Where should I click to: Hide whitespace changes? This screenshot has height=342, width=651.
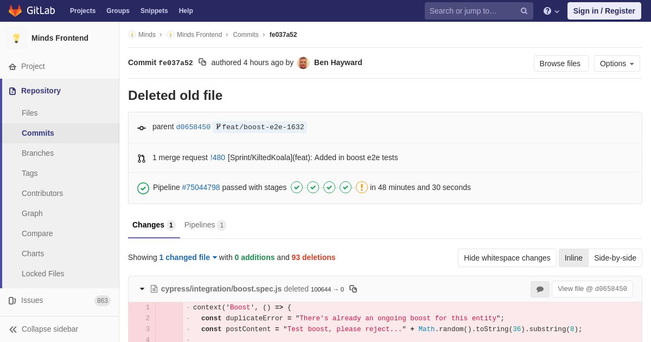(507, 258)
